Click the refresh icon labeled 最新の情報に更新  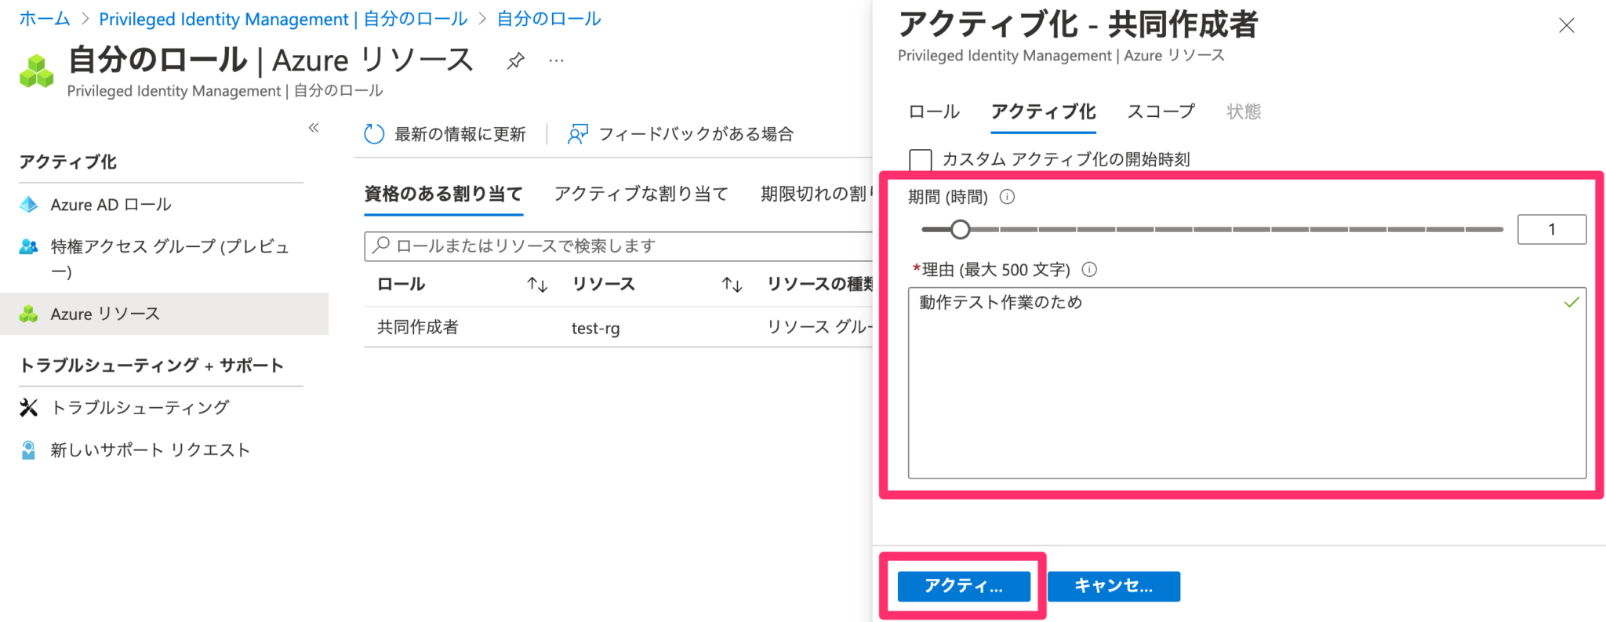374,133
